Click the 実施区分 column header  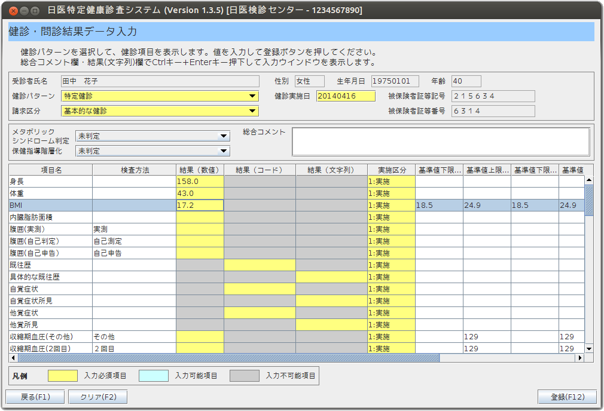coord(391,170)
